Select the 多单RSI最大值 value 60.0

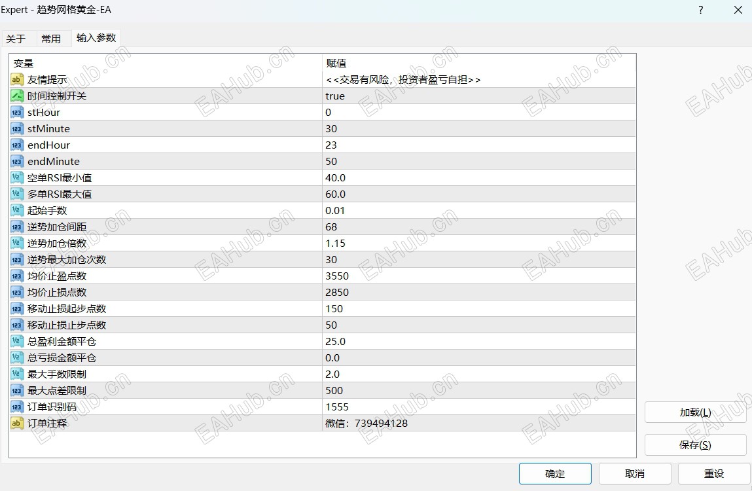coord(335,194)
